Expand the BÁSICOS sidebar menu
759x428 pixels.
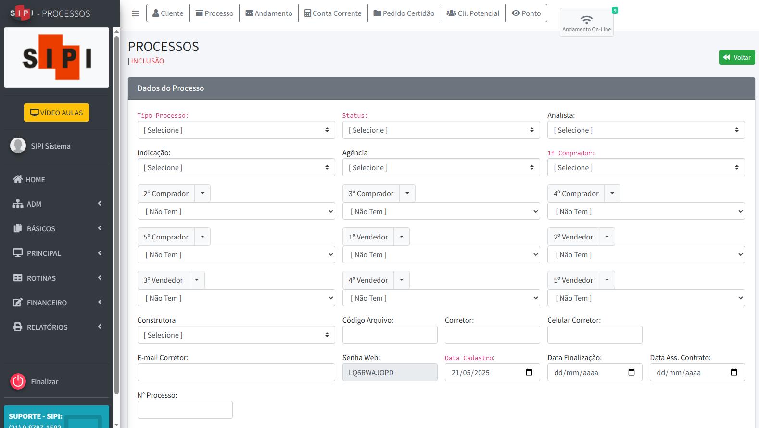point(56,228)
